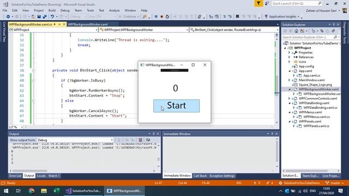Click Collapse All in Solution Explorer

333,31
